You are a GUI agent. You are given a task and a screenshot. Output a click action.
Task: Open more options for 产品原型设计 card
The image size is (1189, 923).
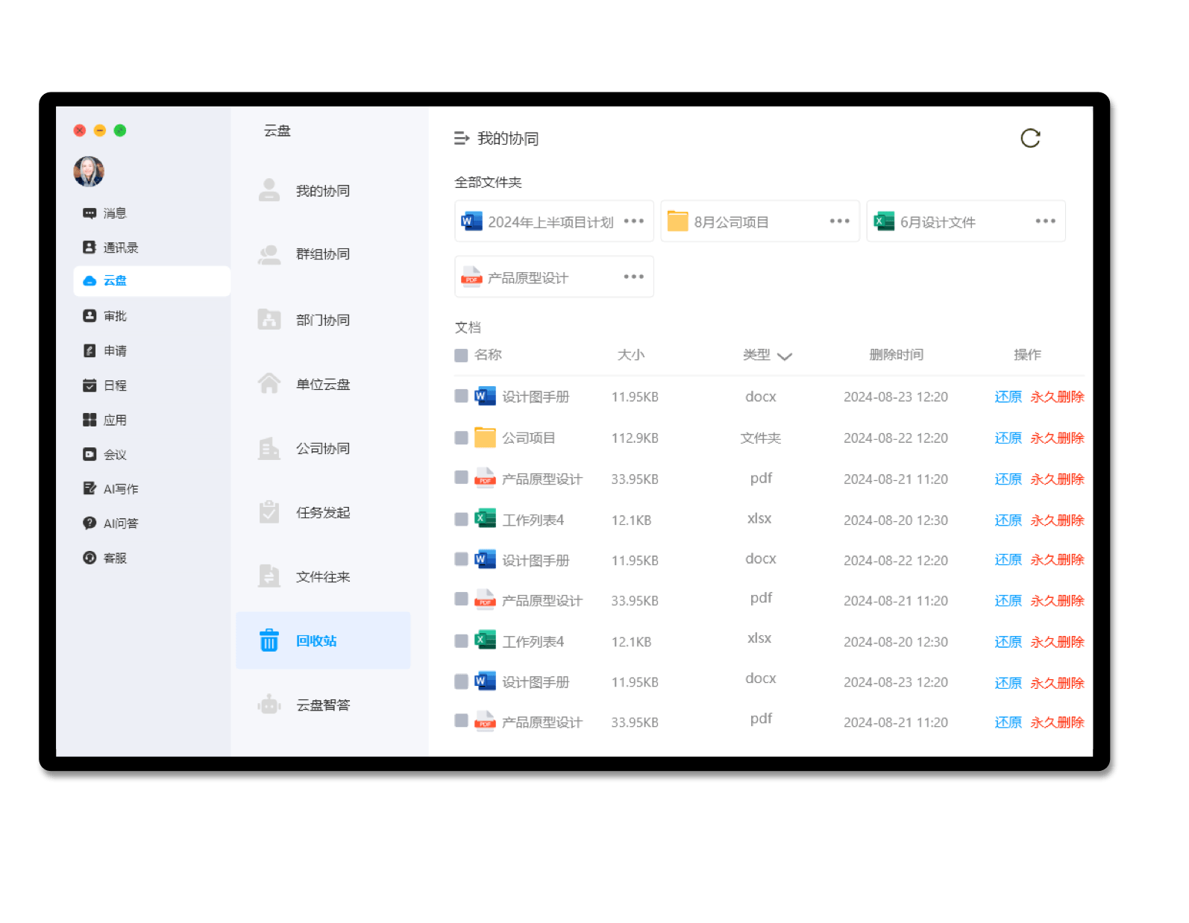pos(633,277)
